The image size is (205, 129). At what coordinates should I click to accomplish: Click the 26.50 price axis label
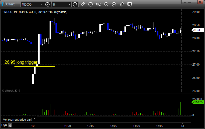(196, 78)
